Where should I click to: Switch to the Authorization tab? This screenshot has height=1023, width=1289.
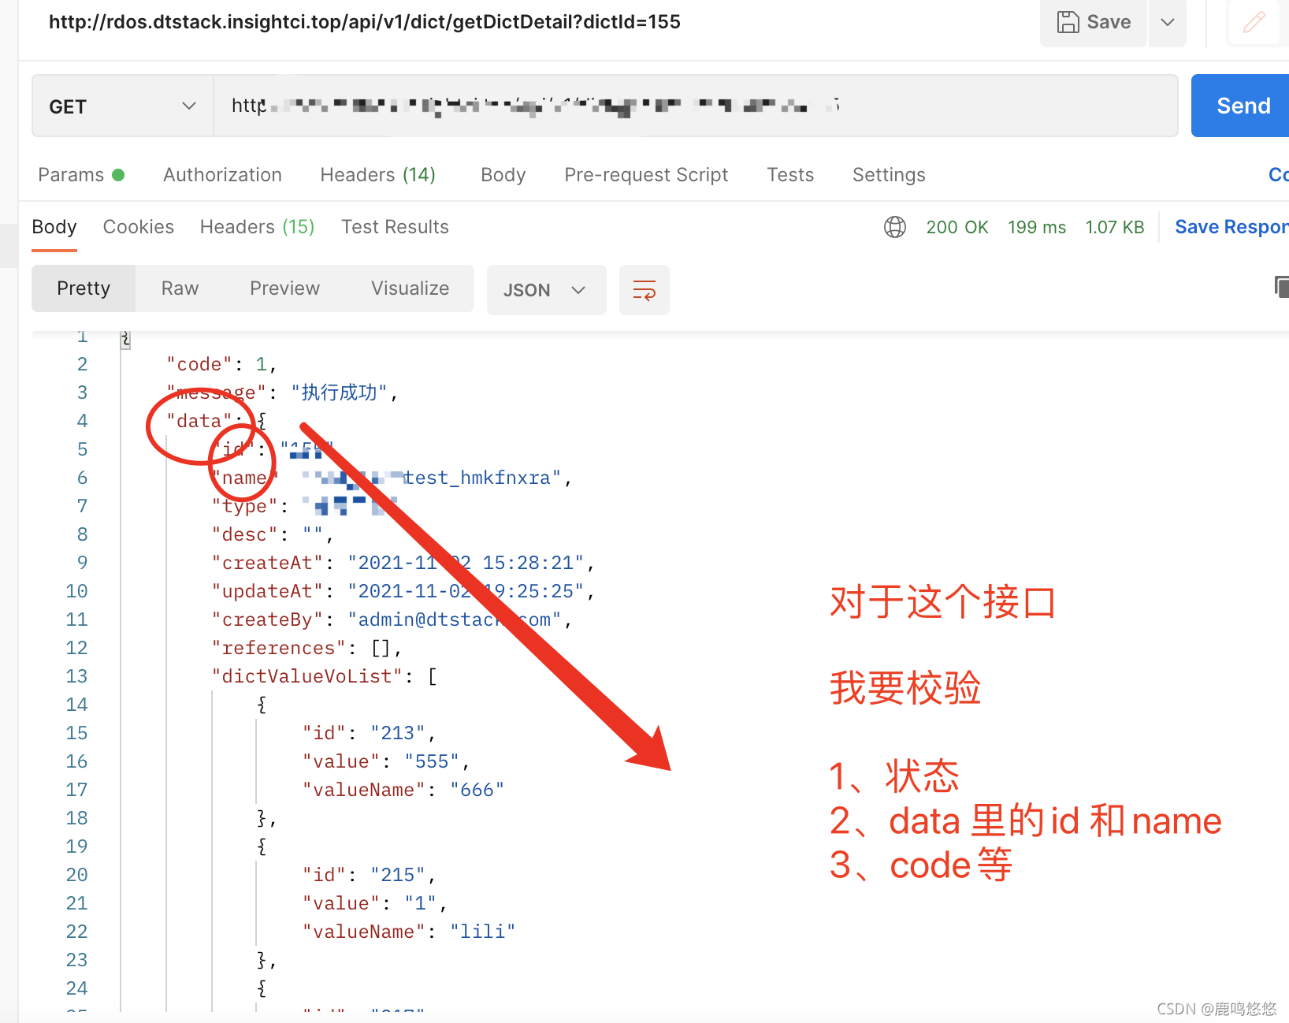click(x=222, y=175)
